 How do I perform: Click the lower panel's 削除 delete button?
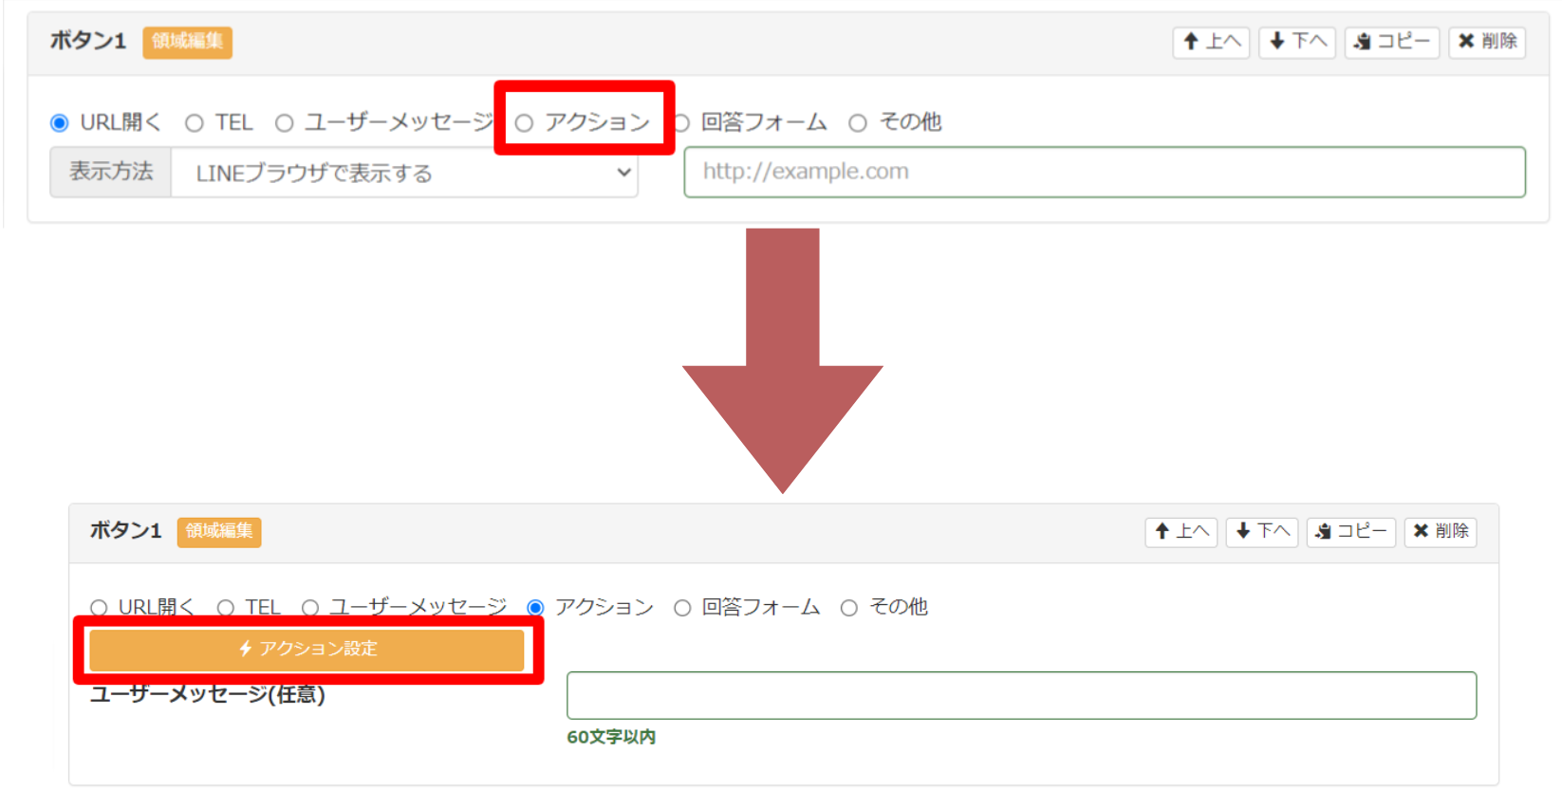pyautogui.click(x=1440, y=531)
